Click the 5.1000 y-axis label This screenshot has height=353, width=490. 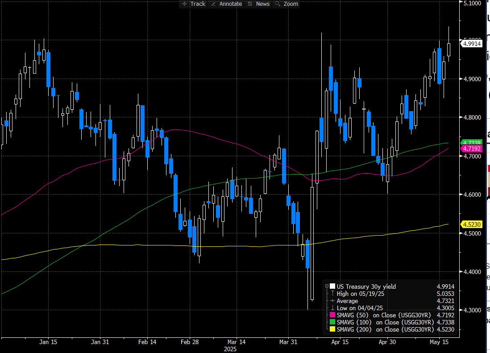[472, 3]
